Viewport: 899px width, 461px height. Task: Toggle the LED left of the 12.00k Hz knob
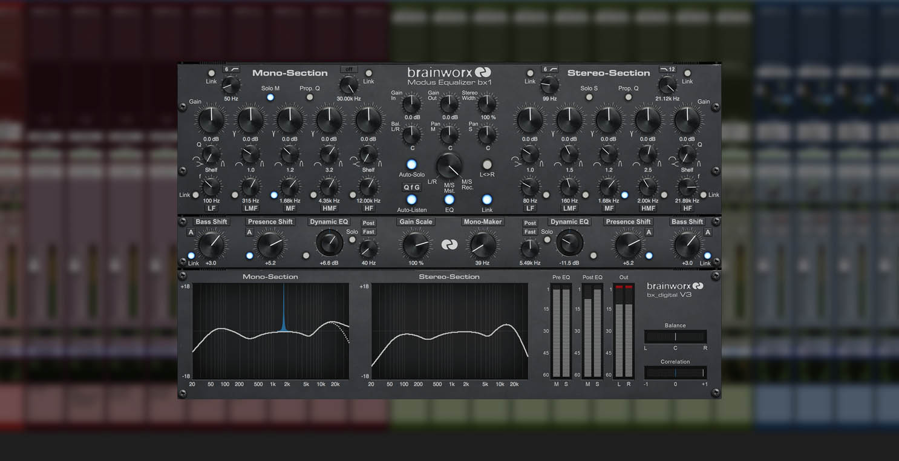coord(353,195)
